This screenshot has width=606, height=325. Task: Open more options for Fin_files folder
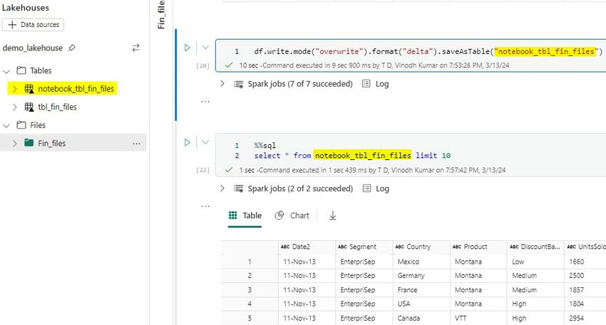(x=136, y=144)
